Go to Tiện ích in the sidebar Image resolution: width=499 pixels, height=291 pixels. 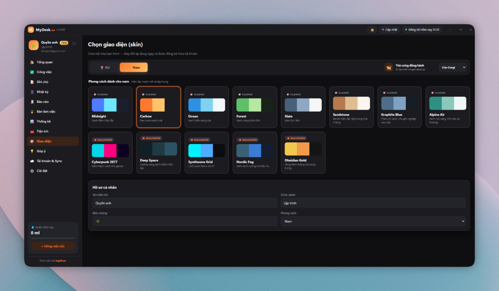53,131
